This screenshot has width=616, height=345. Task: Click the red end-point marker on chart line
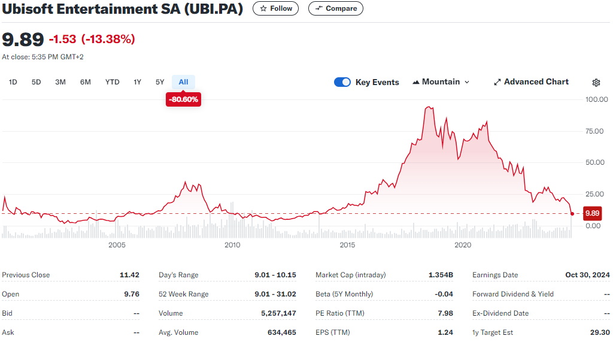(572, 214)
